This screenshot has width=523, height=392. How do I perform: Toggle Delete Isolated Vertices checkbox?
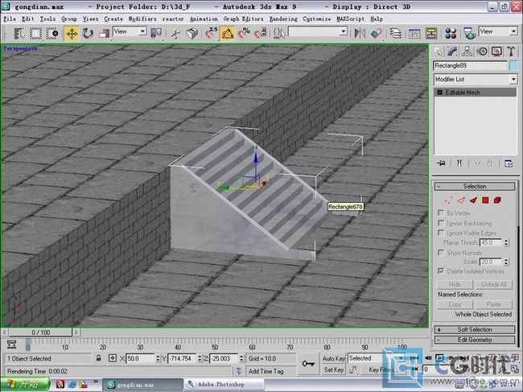coord(441,271)
